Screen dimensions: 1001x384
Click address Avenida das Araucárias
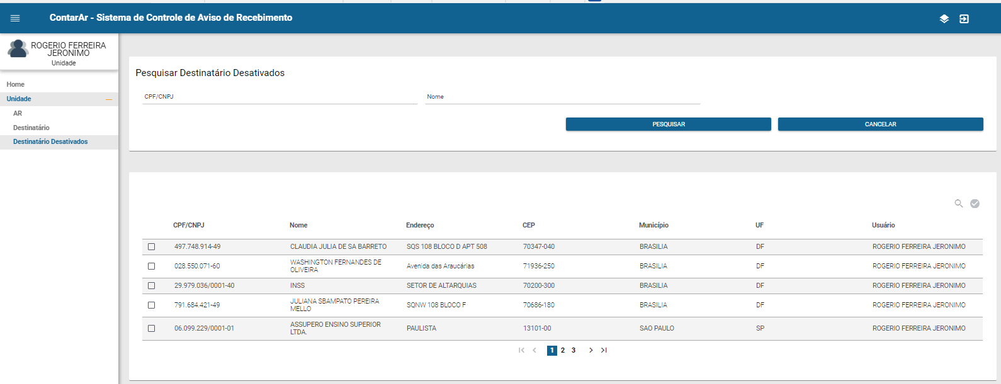[441, 266]
